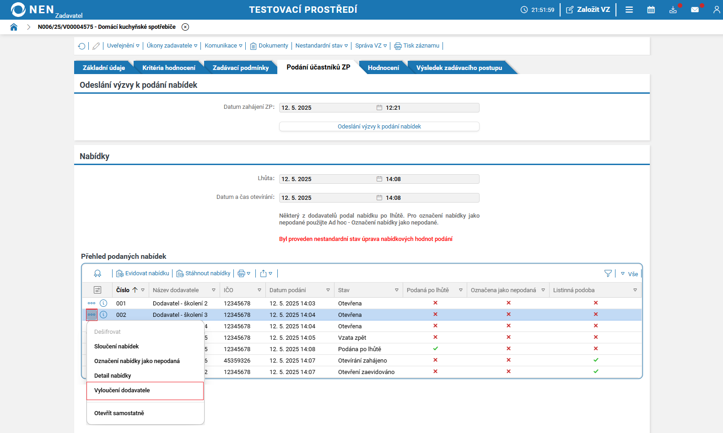The width and height of the screenshot is (723, 433).
Task: Click the user profile icon
Action: 716,10
